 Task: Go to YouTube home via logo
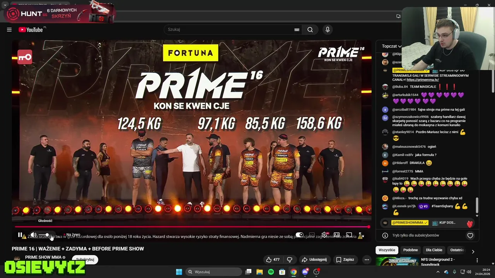pos(31,30)
